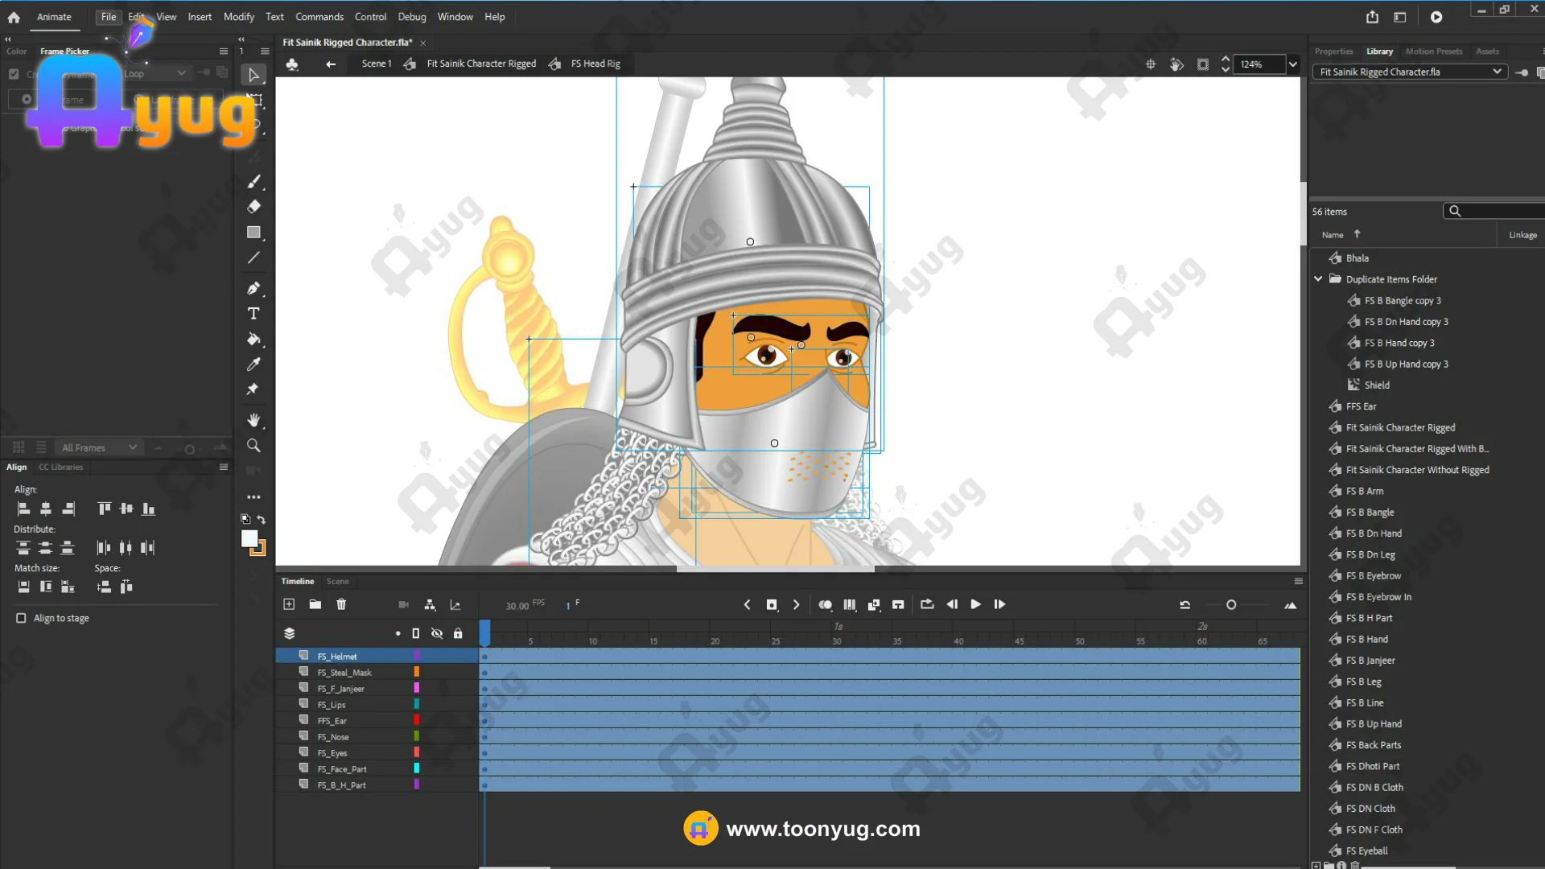
Task: Select FS B Eyebrow library item
Action: 1373,576
